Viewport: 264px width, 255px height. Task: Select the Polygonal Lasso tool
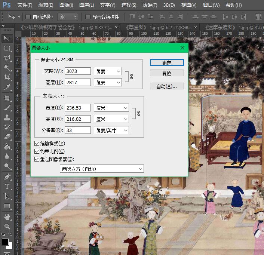point(7,58)
